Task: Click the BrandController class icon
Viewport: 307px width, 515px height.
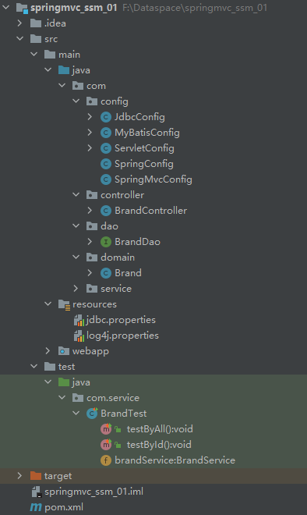Action: (x=106, y=211)
